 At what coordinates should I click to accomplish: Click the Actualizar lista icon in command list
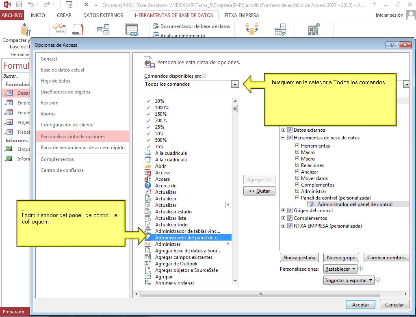click(148, 218)
